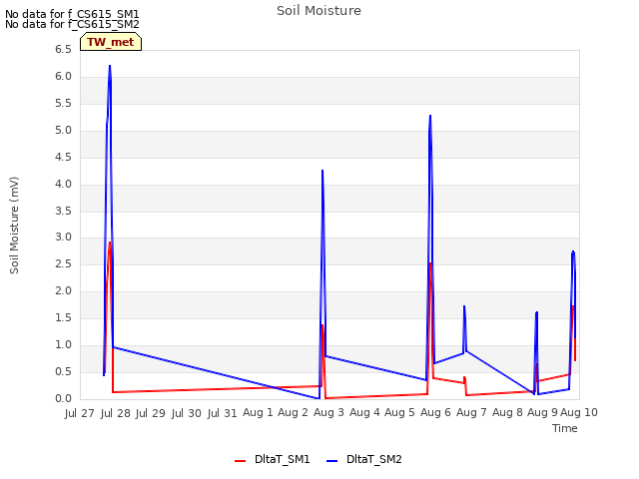Click the blue peak near 5.3 on Aug 6
This screenshot has height=479, width=639.
tap(430, 116)
